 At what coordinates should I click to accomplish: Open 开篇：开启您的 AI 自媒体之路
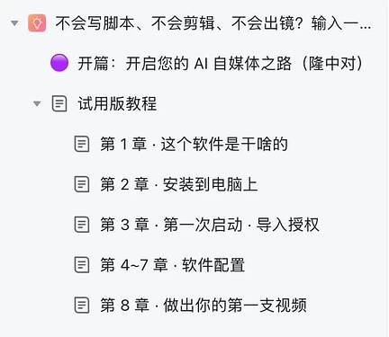pyautogui.click(x=221, y=63)
